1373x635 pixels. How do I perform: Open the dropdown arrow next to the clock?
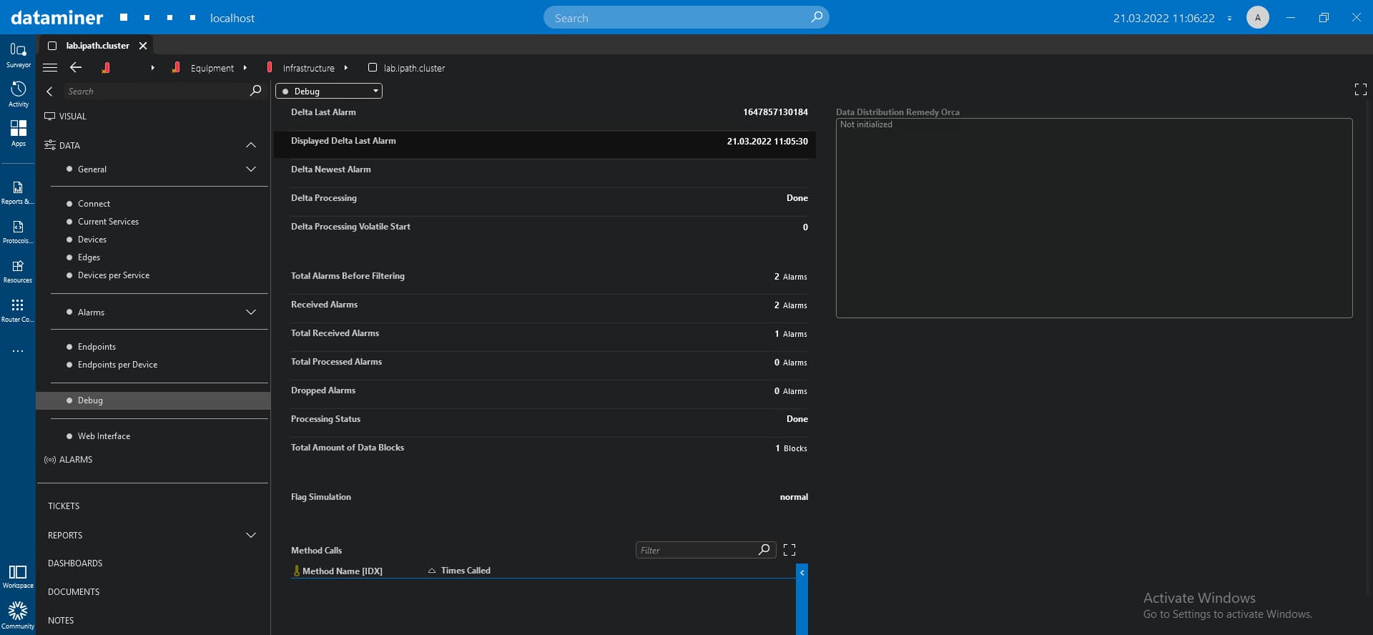point(1229,19)
